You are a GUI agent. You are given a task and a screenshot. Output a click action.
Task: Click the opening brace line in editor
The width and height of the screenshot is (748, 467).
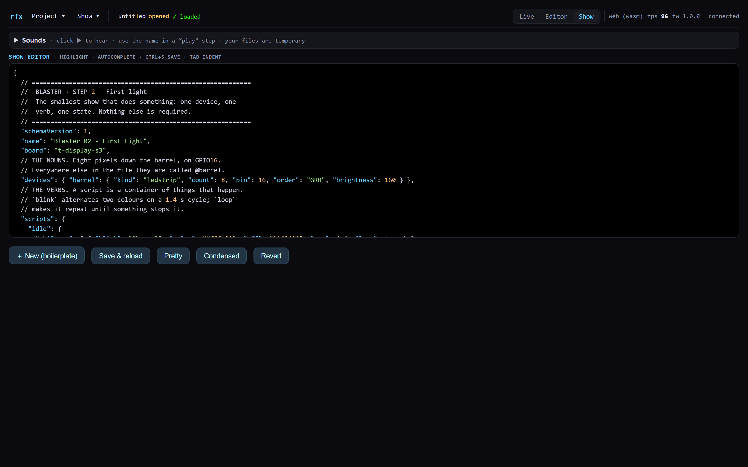(x=15, y=73)
